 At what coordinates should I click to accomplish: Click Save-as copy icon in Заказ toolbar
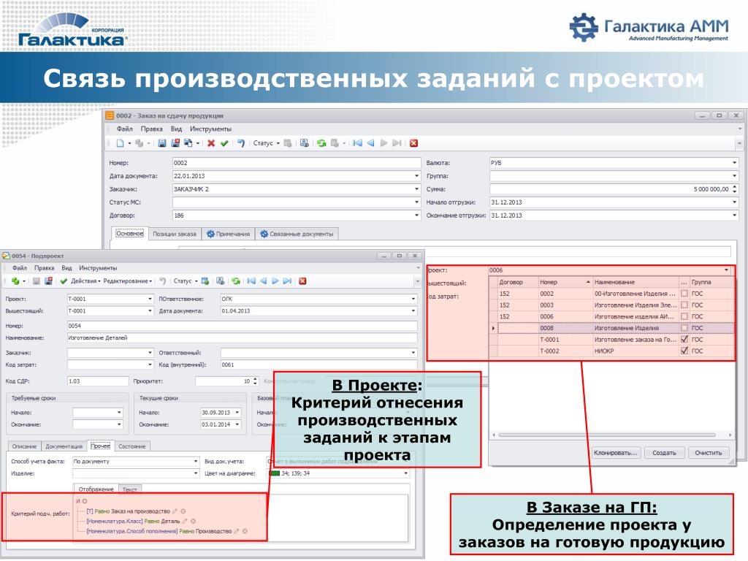coord(188,143)
